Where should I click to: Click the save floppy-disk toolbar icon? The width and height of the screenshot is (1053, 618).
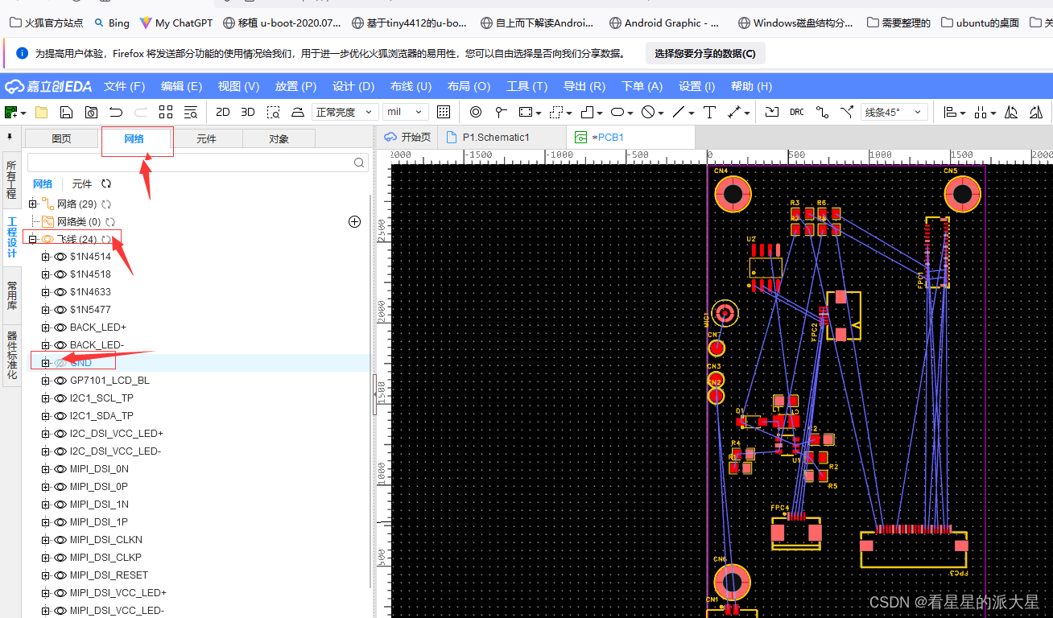[67, 112]
